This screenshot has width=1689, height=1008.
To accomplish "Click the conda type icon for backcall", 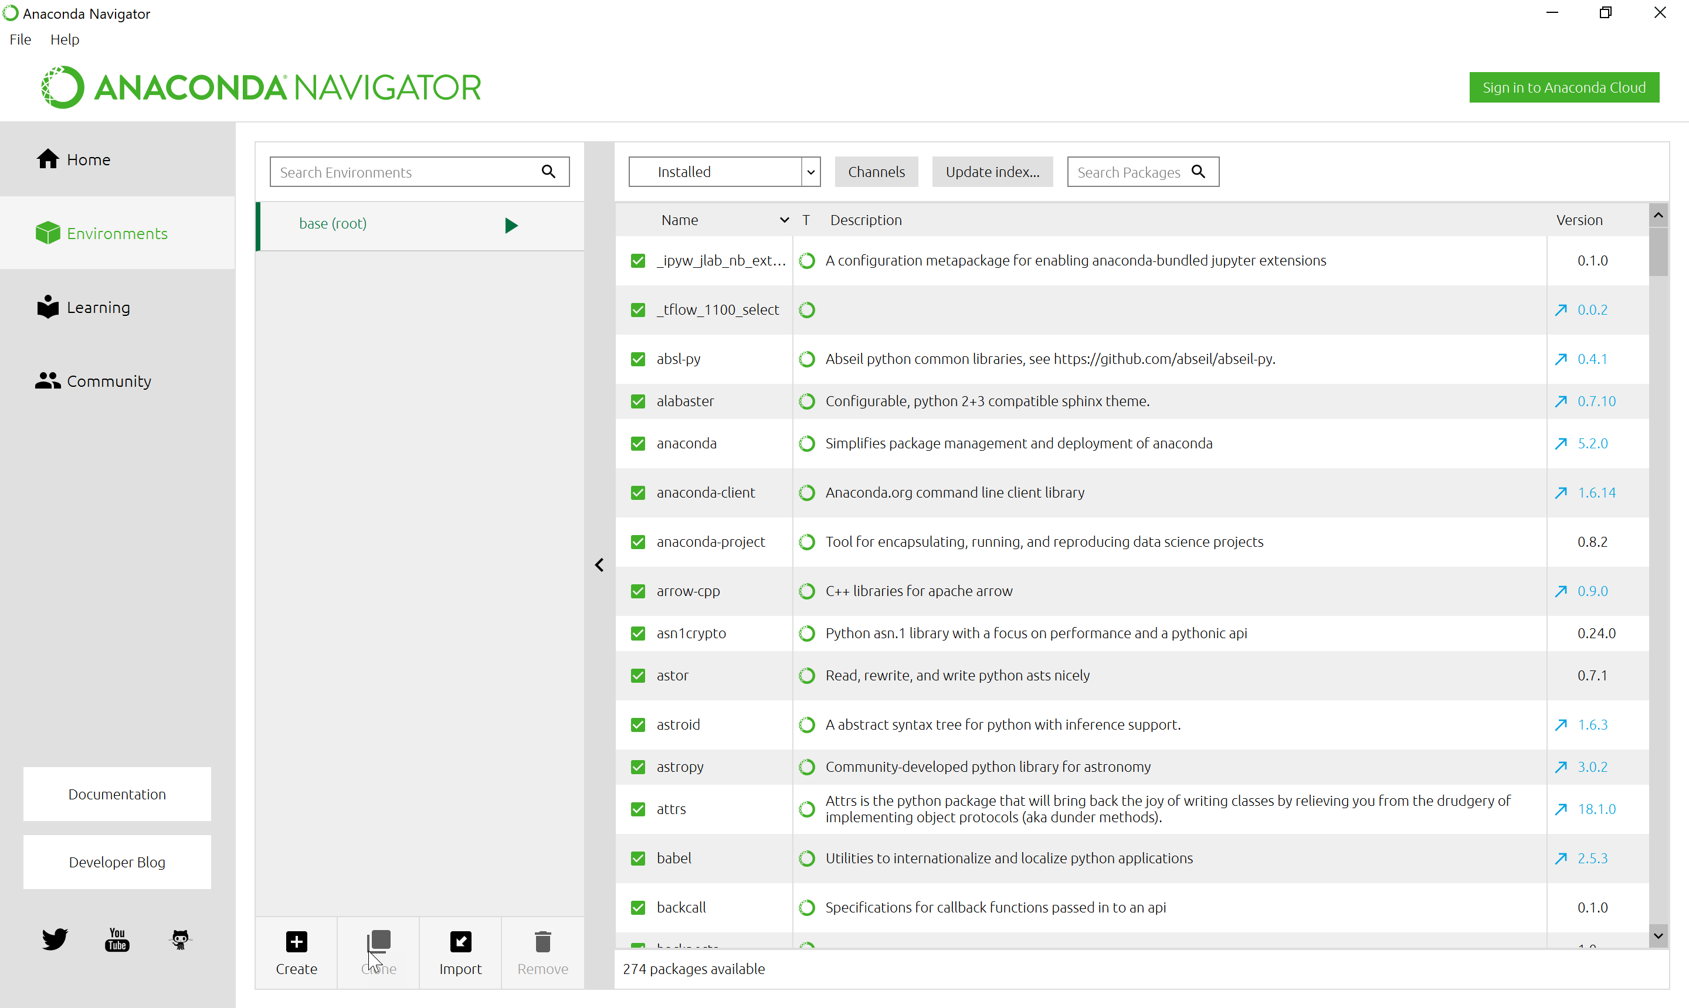I will pos(807,907).
